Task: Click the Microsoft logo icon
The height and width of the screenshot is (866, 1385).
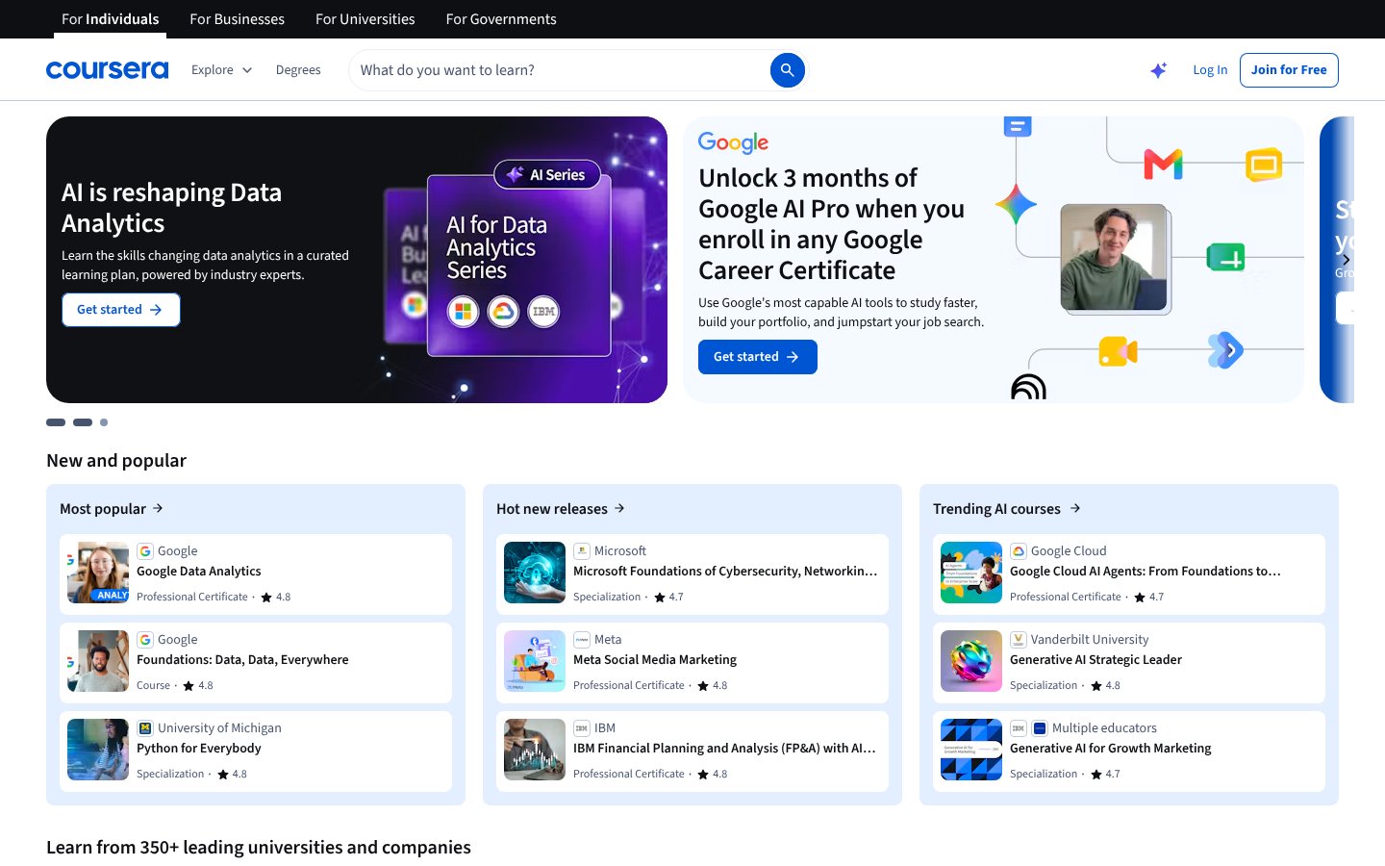Action: 582,551
